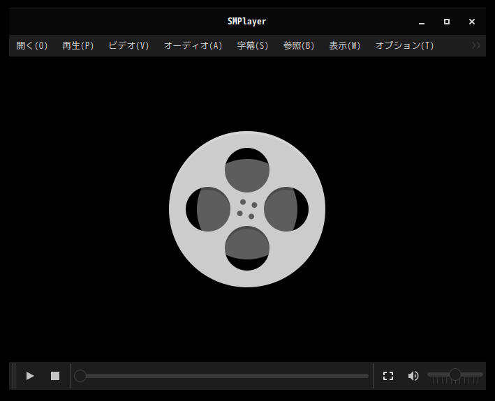This screenshot has width=495, height=401.
Task: Click the volume slider knob
Action: click(x=455, y=374)
